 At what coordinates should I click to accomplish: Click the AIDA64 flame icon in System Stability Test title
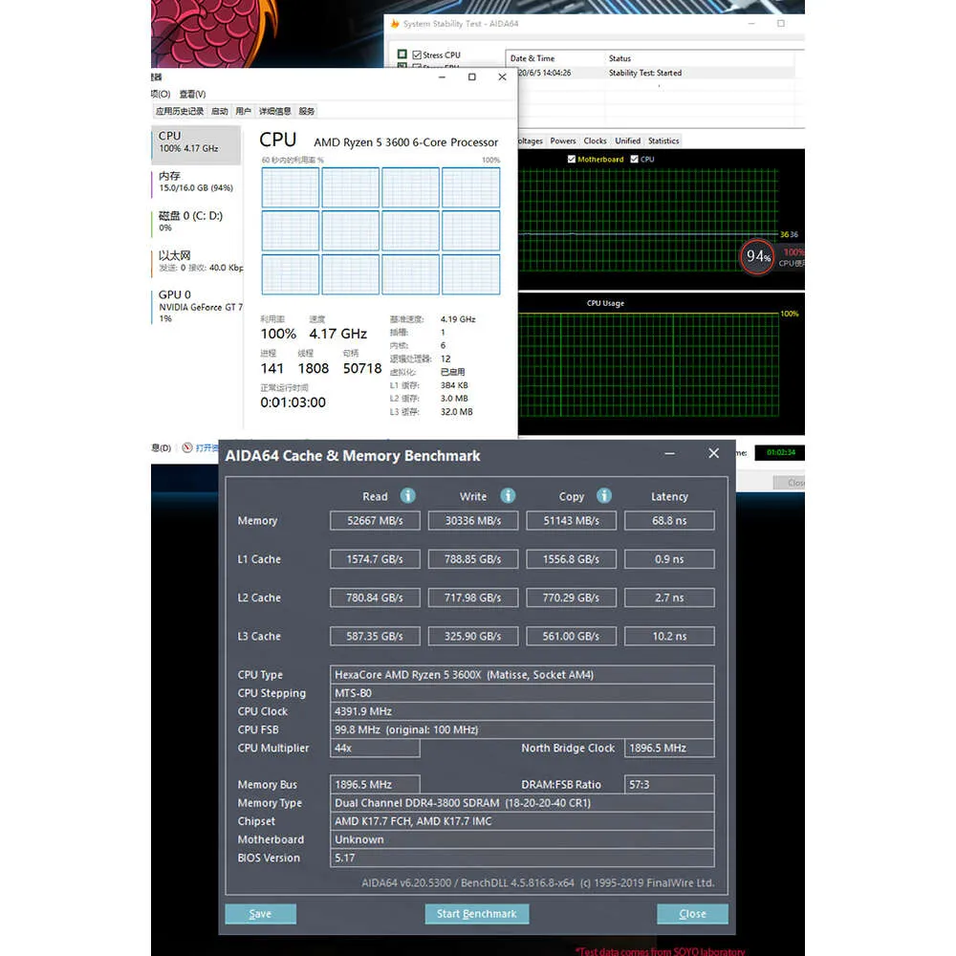(395, 24)
